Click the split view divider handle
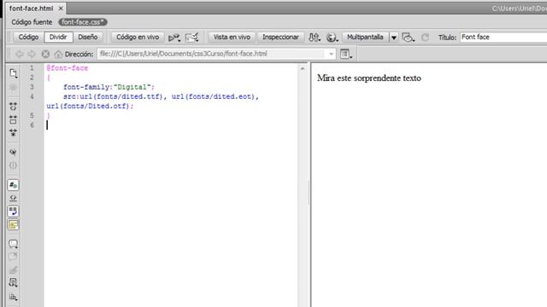Screen dimensions: 547x307 309,192
